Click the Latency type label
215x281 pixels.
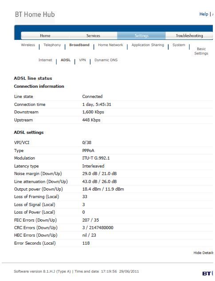[x=26, y=166]
